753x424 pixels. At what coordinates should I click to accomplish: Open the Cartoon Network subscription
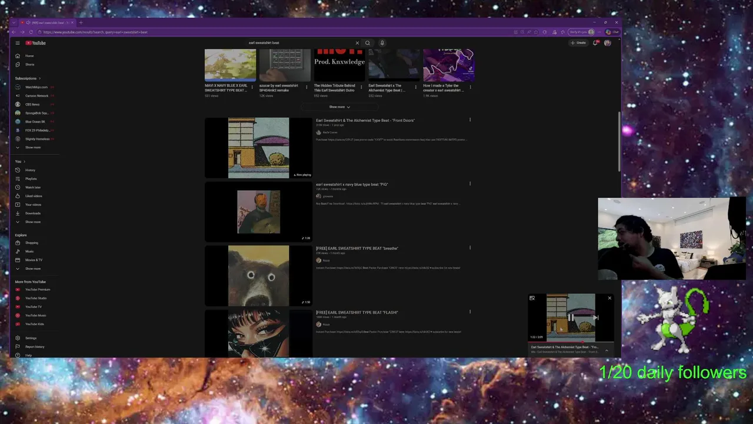click(36, 95)
